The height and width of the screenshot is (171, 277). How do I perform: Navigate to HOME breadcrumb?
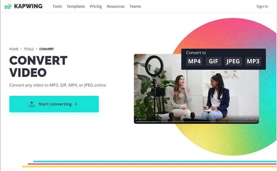(14, 49)
